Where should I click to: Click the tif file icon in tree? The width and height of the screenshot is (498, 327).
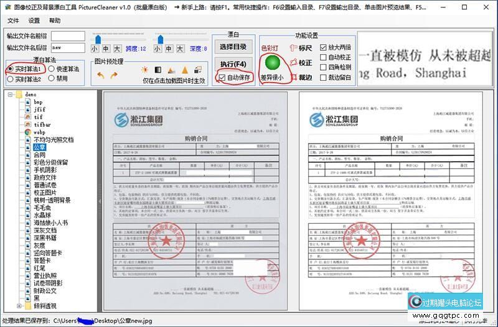point(27,117)
